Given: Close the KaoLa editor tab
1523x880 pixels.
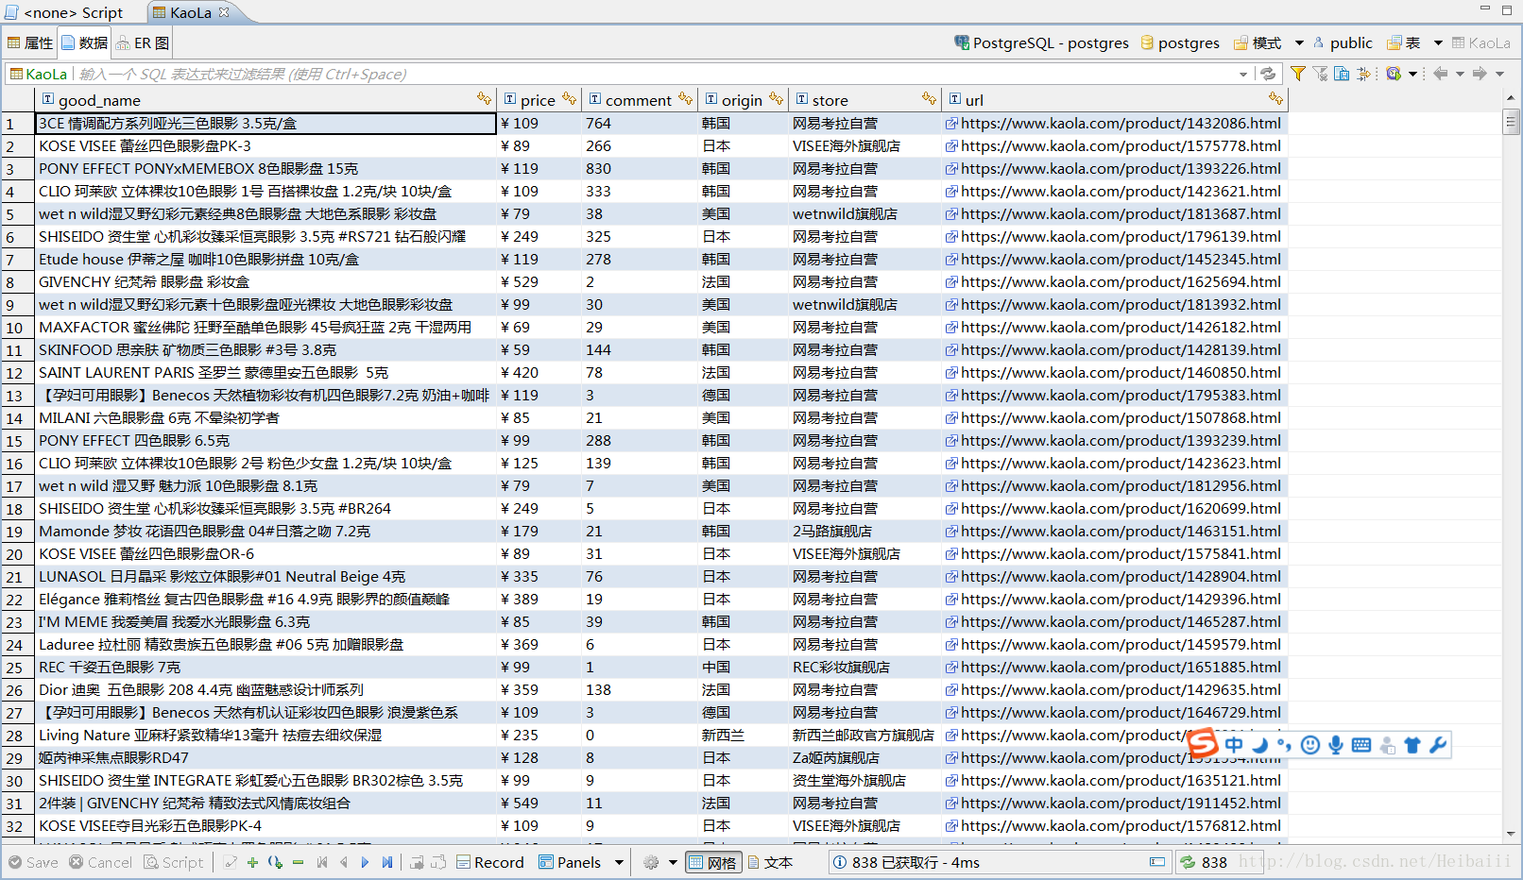Looking at the screenshot, I should [224, 12].
